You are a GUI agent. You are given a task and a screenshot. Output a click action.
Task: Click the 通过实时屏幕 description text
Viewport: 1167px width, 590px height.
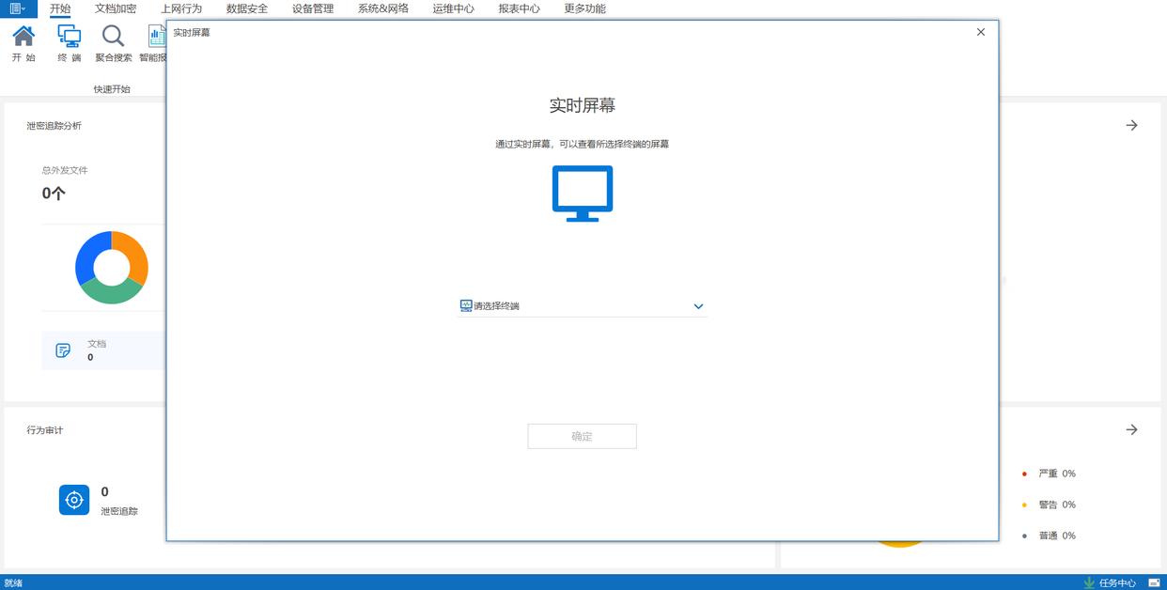tap(583, 145)
